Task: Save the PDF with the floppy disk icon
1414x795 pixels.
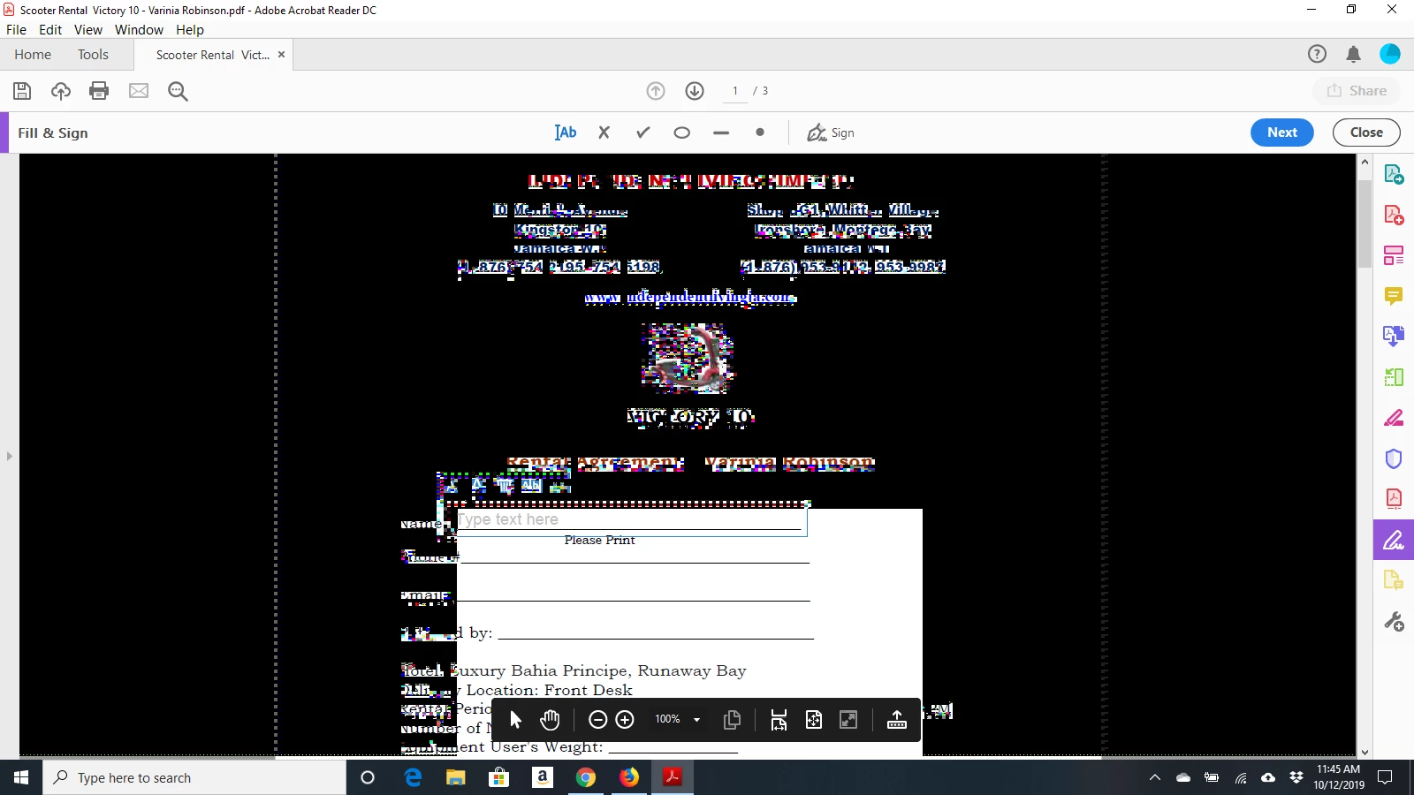Action: click(x=22, y=91)
